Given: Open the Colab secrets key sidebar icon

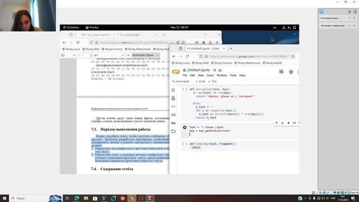Looking at the screenshot, I should pyautogui.click(x=173, y=123).
